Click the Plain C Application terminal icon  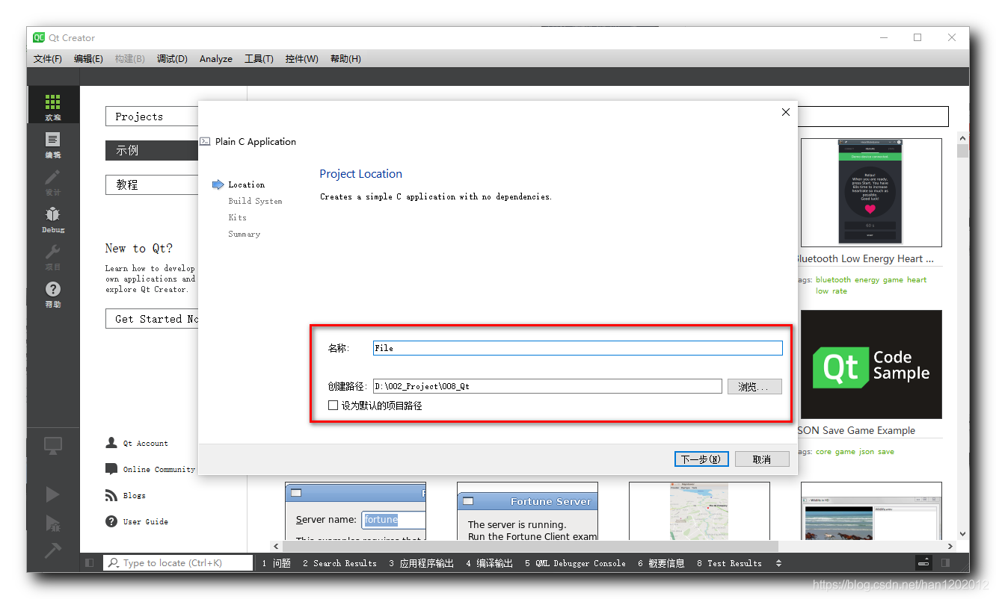click(205, 141)
